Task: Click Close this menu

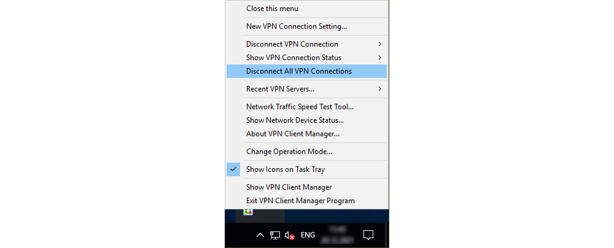Action: [x=272, y=9]
